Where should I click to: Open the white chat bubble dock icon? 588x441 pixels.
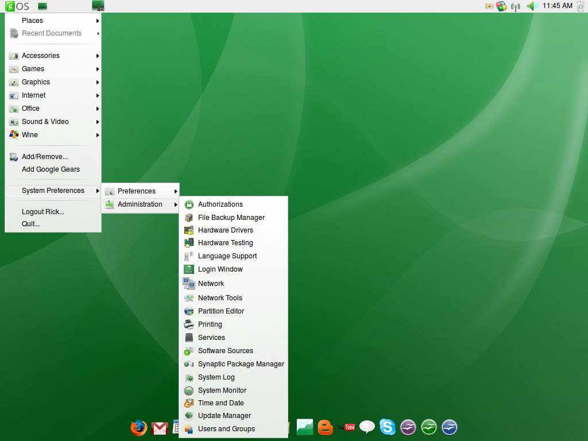point(367,427)
